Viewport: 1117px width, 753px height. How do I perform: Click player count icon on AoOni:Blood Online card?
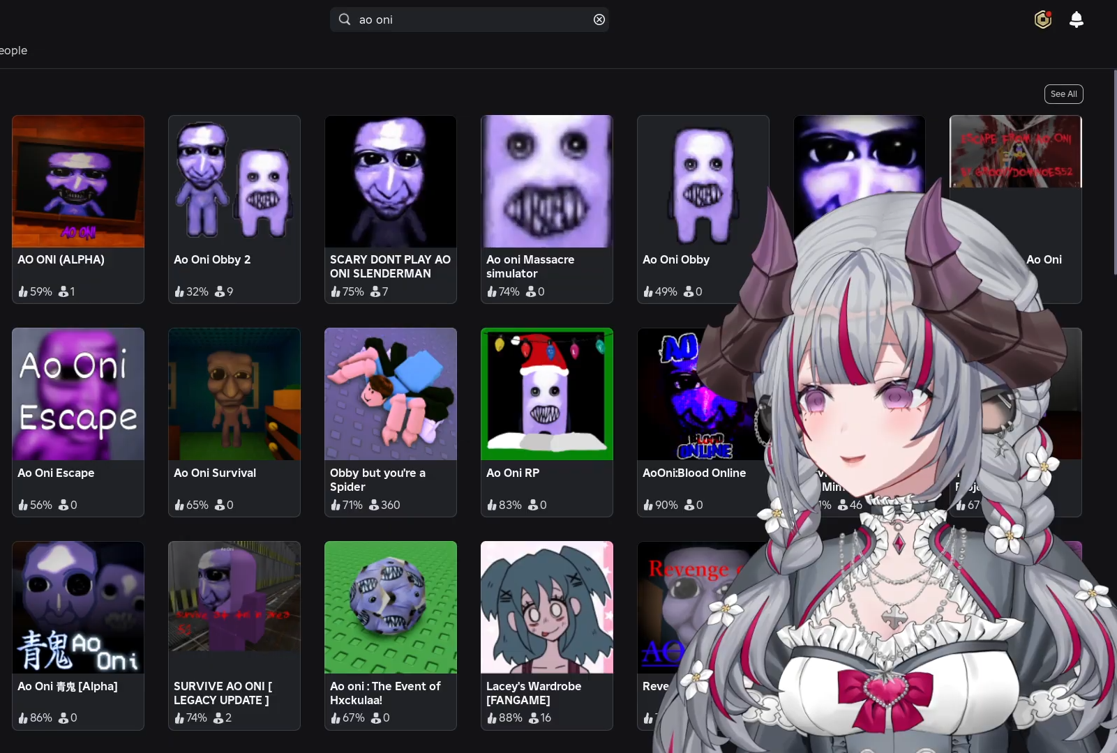pos(689,505)
